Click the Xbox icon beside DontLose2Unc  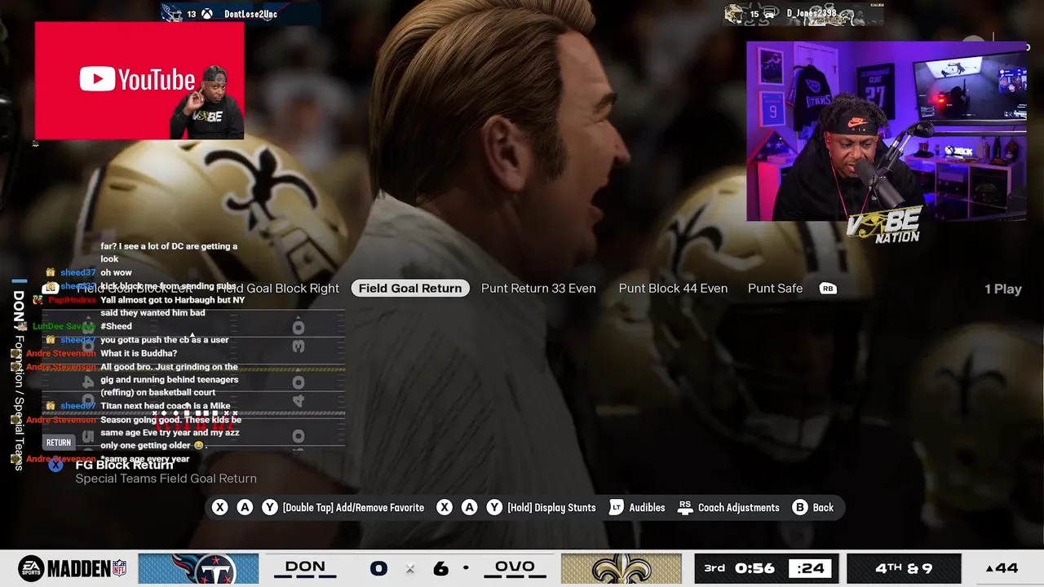point(208,14)
